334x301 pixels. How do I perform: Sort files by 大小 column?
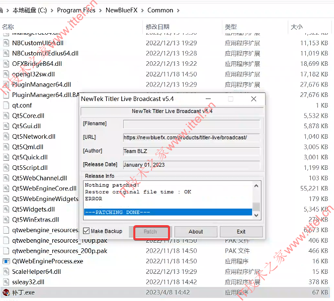pos(297,27)
